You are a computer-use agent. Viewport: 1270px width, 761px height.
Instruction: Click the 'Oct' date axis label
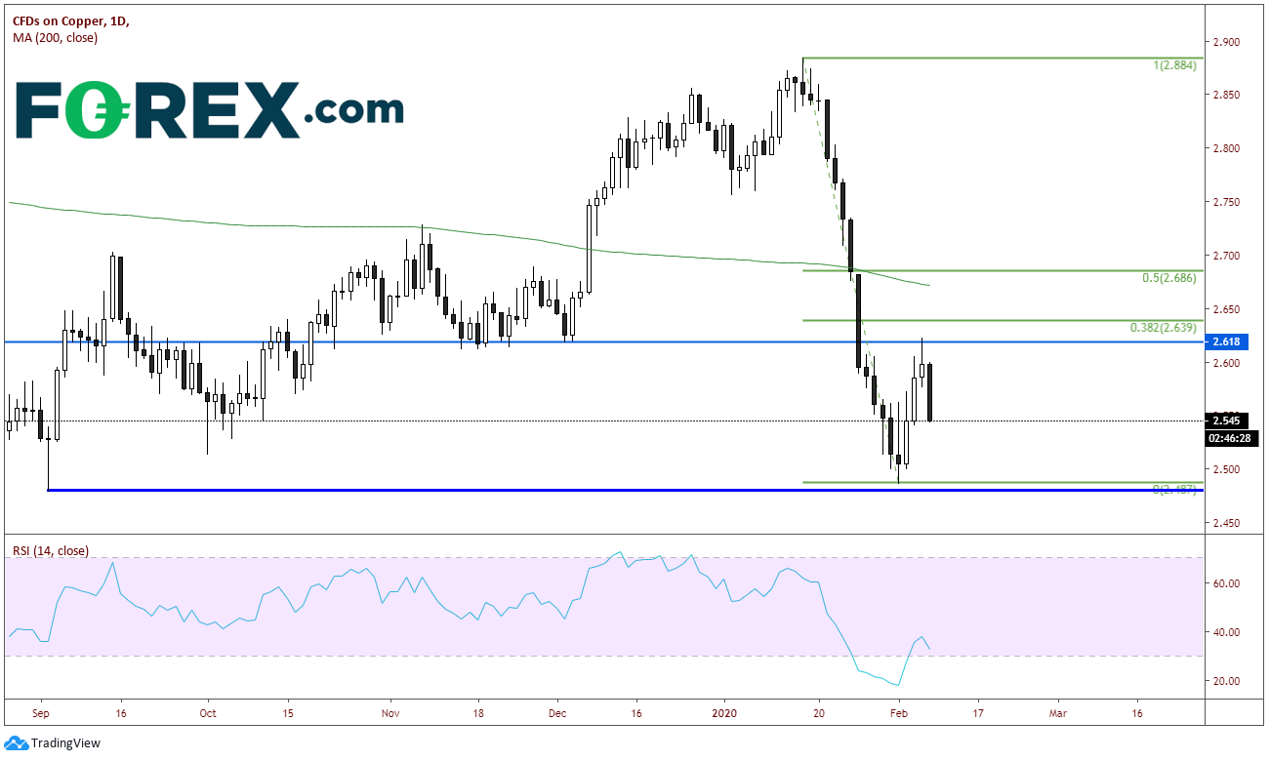tap(207, 714)
